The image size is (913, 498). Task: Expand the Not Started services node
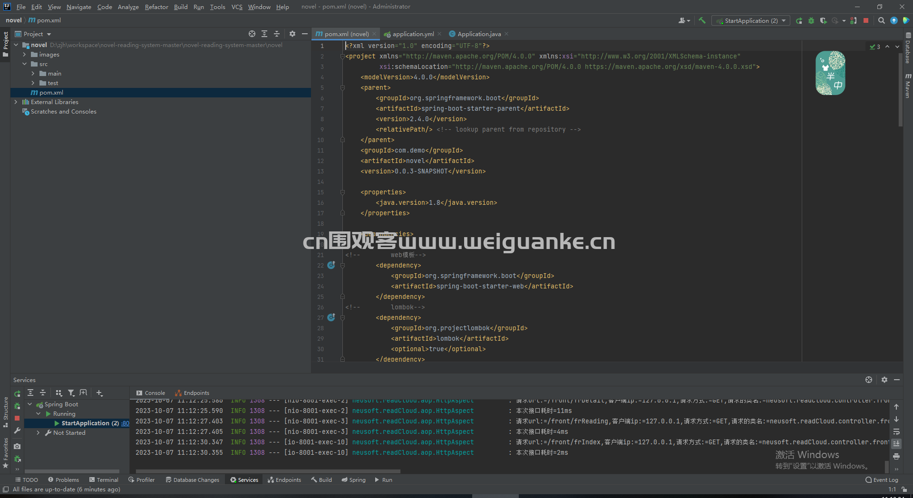[x=39, y=433]
